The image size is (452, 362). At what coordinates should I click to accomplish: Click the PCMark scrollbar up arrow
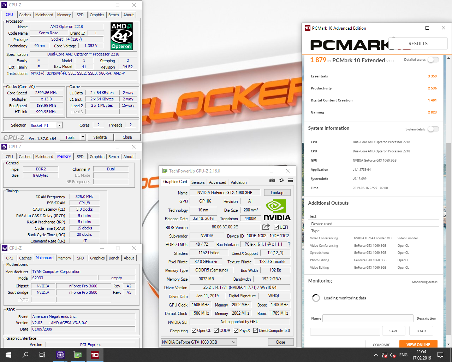(449, 58)
